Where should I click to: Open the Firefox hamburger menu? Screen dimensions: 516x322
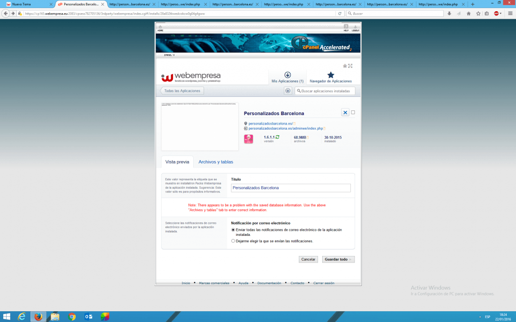[x=510, y=14]
